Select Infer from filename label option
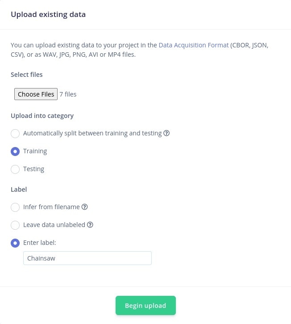The width and height of the screenshot is (291, 324). click(15, 207)
